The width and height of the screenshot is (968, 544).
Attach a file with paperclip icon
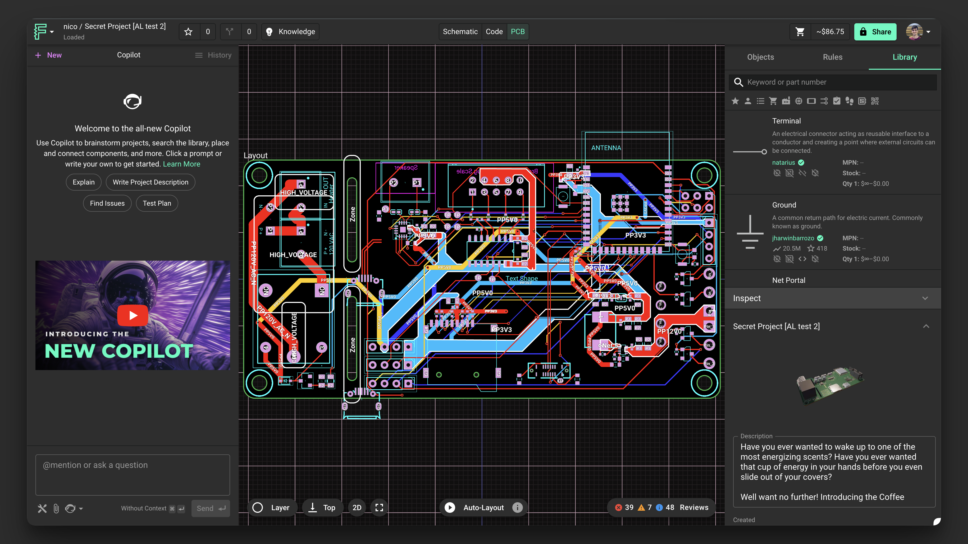56,508
